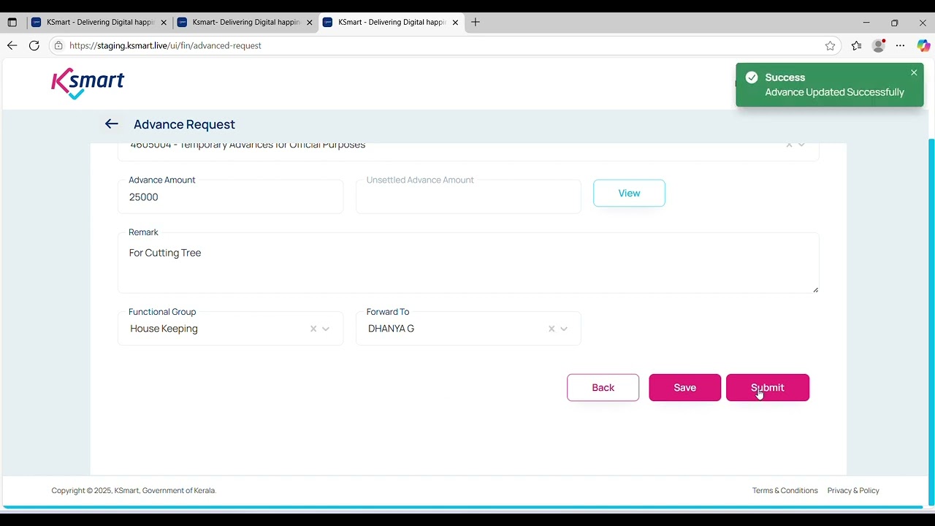Click into the Remark text area

tap(468, 263)
